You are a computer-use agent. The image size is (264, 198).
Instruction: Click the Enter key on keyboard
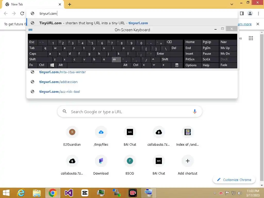(169, 54)
